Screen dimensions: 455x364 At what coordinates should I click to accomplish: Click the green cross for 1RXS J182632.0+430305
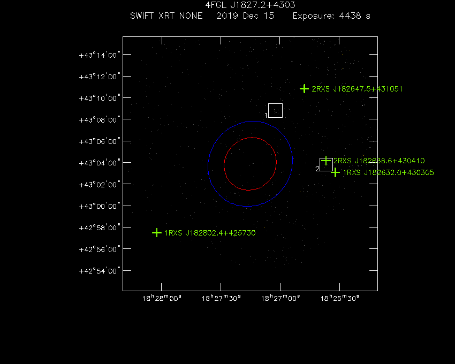pyautogui.click(x=335, y=172)
